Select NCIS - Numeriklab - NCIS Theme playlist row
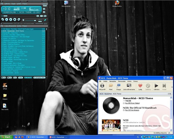Image resolution: width=174 pixels, height=139 pixels. (x=23, y=31)
